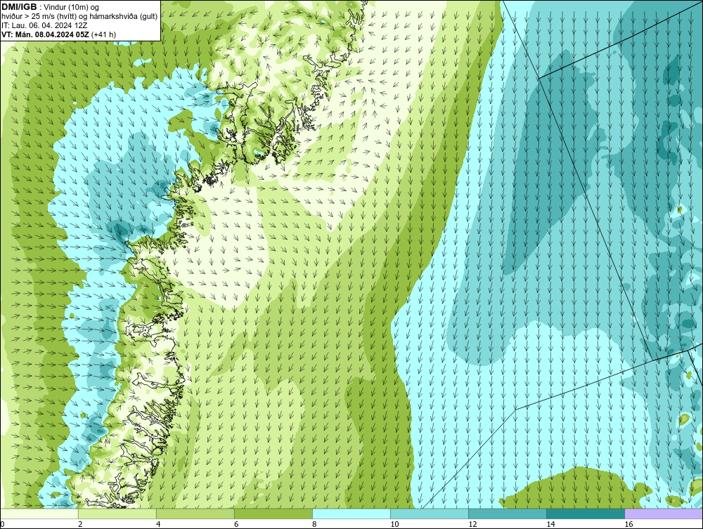Click the legend scale label '4'

(158, 525)
